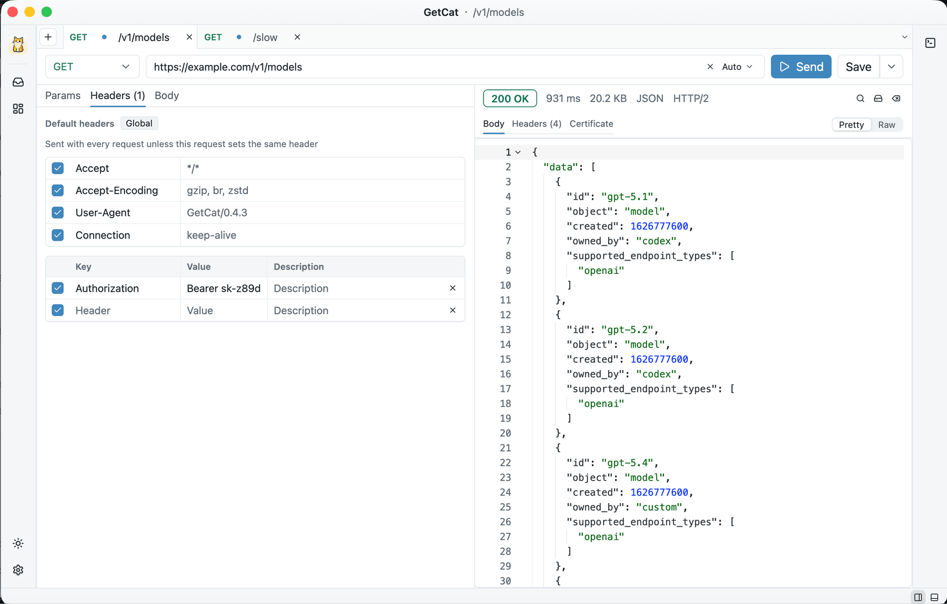Toggle the empty Header row checkbox

58,310
